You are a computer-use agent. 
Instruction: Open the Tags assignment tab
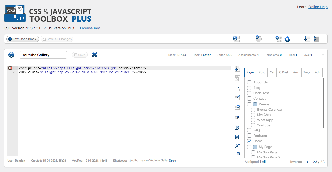[306, 72]
